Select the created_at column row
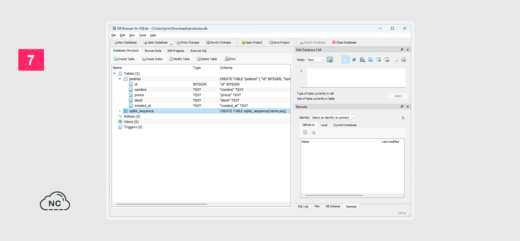This screenshot has height=241, width=520. pyautogui.click(x=201, y=106)
